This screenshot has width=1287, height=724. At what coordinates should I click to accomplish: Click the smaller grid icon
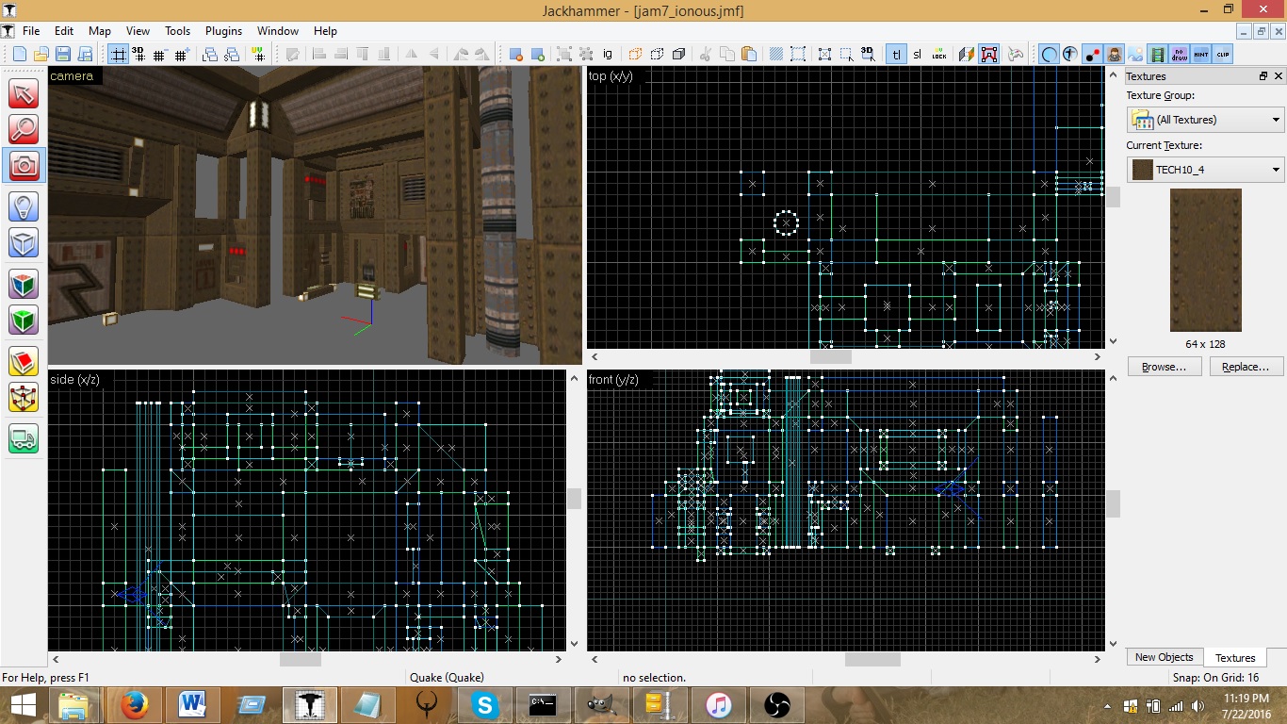(160, 54)
